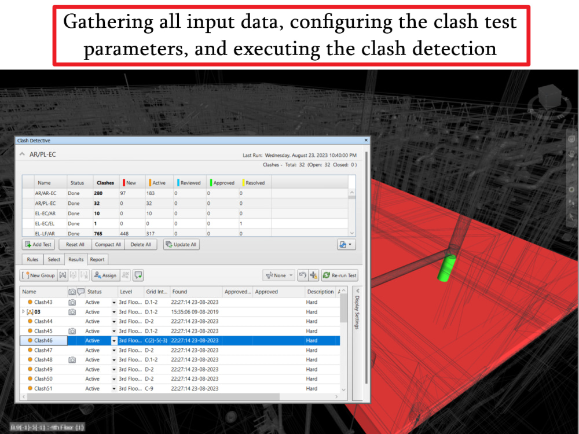The image size is (579, 434).
Task: Click the Description column header
Action: coord(320,292)
